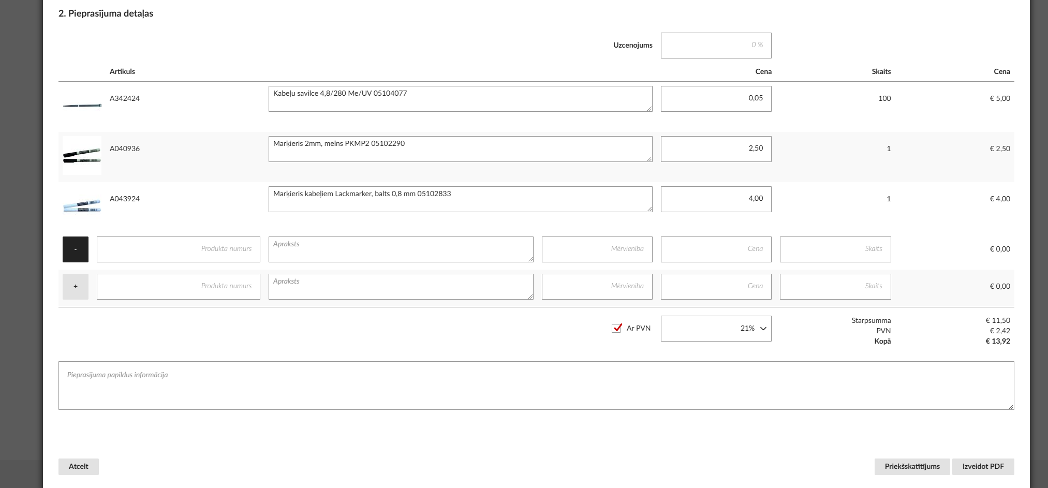Screen dimensions: 1048x488
Task: Click the price field showing 0,05
Action: 716,99
